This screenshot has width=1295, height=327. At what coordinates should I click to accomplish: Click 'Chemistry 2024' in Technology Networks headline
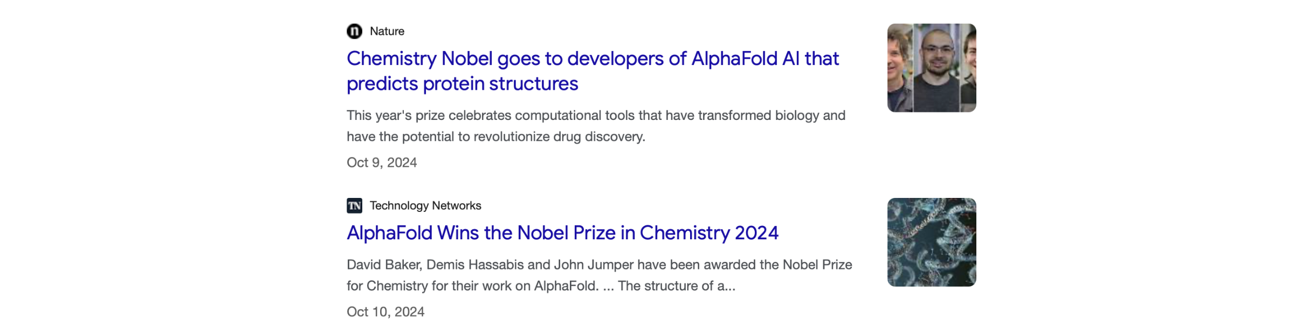pos(709,233)
